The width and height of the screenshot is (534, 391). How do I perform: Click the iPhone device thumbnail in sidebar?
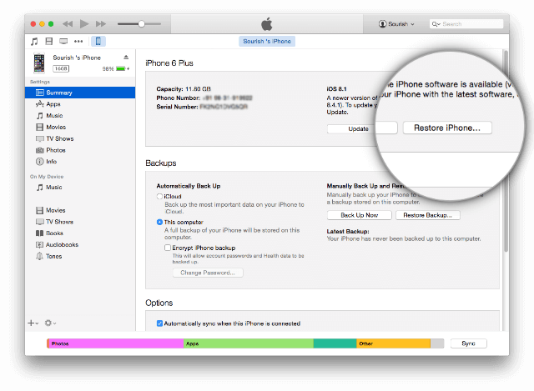[39, 63]
